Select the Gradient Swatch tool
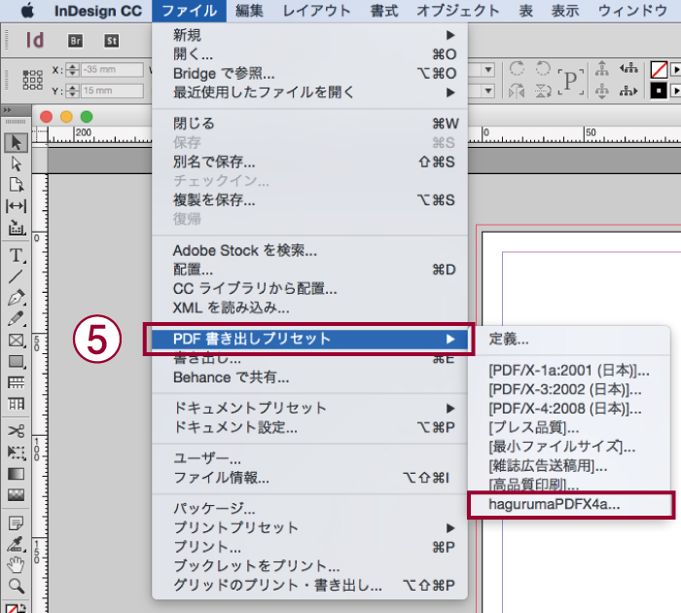Viewport: 681px width, 613px height. coord(17,474)
